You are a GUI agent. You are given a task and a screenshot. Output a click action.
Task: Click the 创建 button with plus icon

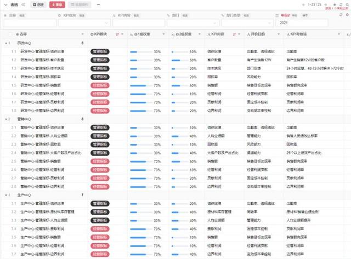[x=38, y=5]
